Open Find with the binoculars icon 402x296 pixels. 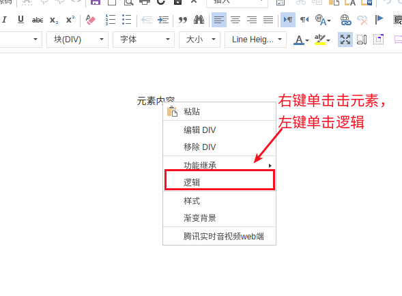tap(199, 20)
